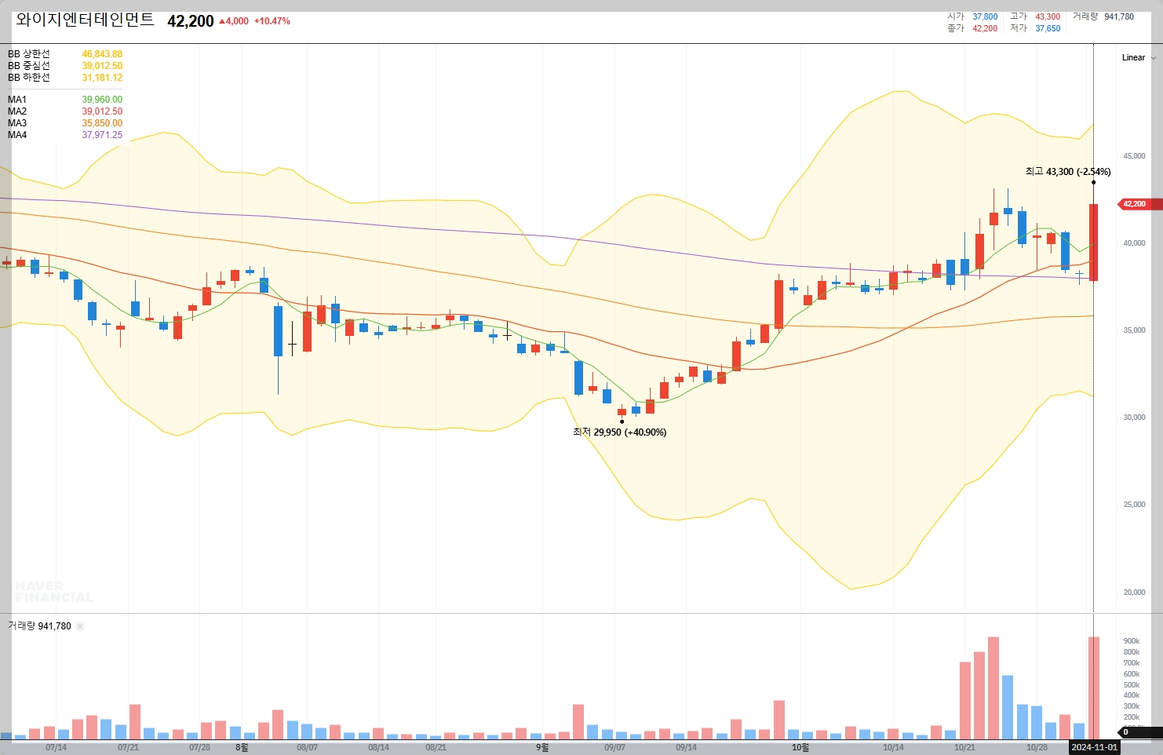Click the BB lower band value 31,181.12

[102, 78]
